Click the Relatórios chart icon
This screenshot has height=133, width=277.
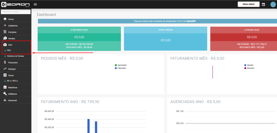point(5,87)
